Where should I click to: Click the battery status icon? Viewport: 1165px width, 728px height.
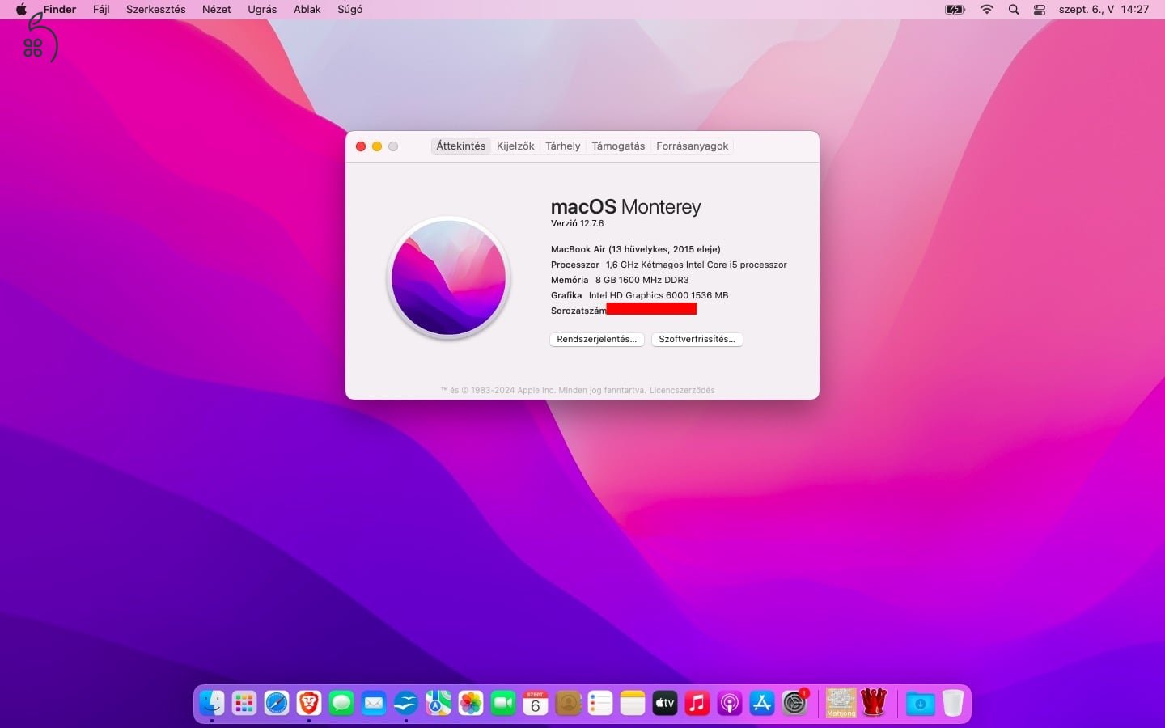click(x=955, y=10)
